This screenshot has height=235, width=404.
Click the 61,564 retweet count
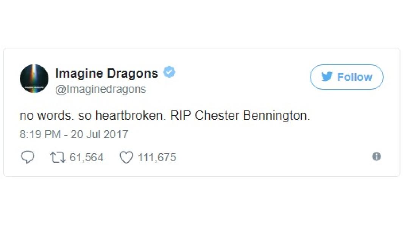coord(86,157)
